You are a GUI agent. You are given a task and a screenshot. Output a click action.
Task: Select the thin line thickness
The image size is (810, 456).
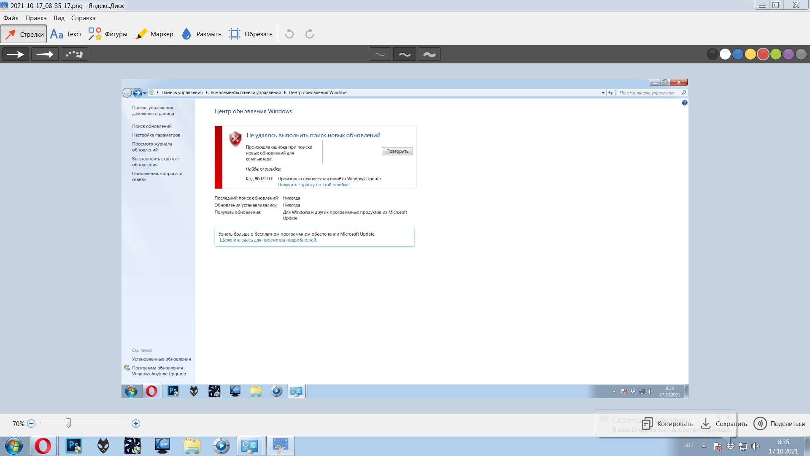coord(380,54)
